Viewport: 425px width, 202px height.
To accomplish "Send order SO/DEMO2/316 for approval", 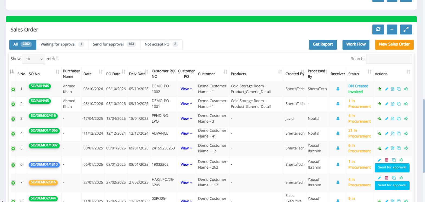I will tap(392, 185).
